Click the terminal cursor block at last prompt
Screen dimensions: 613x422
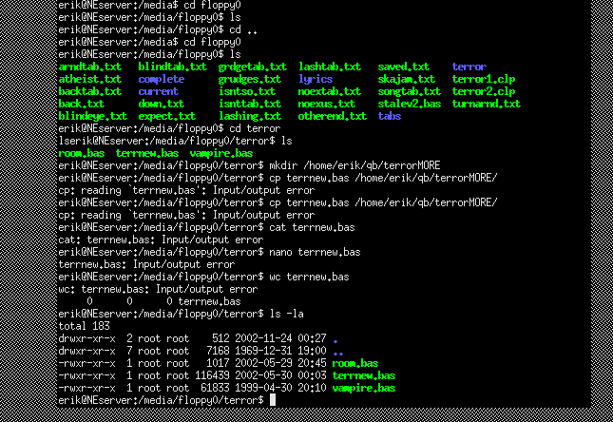pyautogui.click(x=273, y=400)
